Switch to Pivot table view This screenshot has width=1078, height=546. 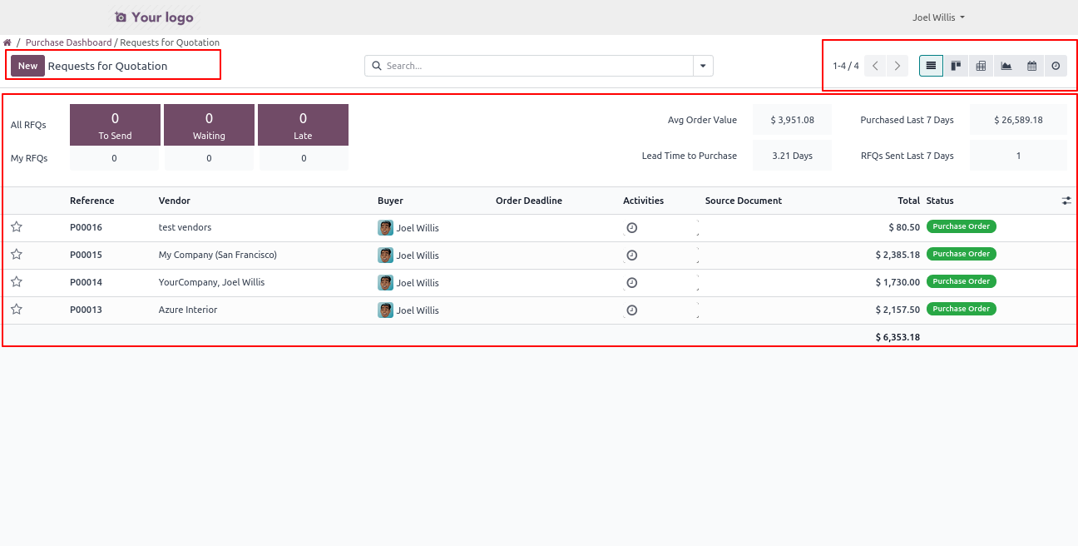pyautogui.click(x=981, y=66)
